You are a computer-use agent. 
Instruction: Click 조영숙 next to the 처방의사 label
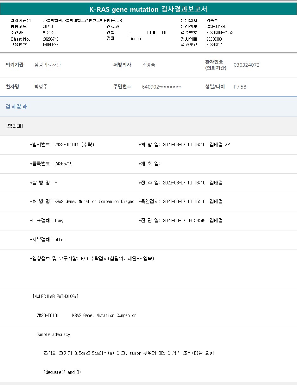[x=148, y=65]
